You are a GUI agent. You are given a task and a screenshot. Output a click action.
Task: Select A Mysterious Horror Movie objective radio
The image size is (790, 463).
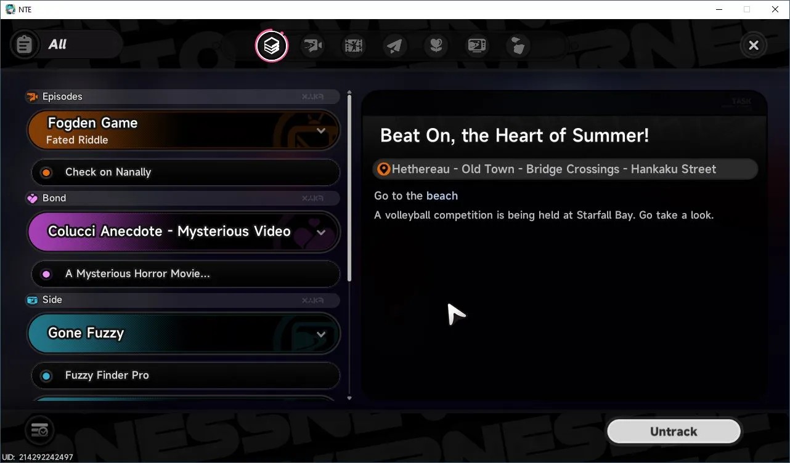[x=46, y=274]
